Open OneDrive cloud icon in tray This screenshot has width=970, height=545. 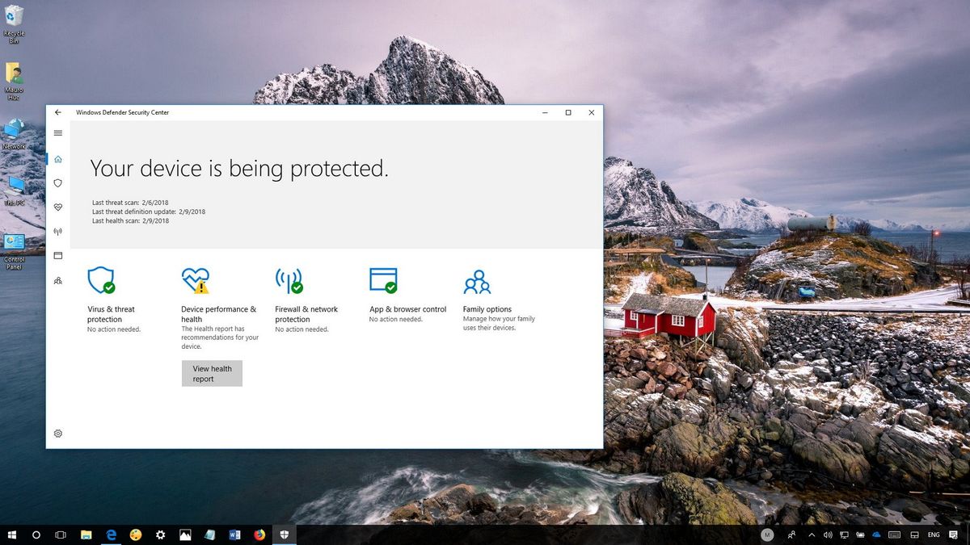(875, 535)
